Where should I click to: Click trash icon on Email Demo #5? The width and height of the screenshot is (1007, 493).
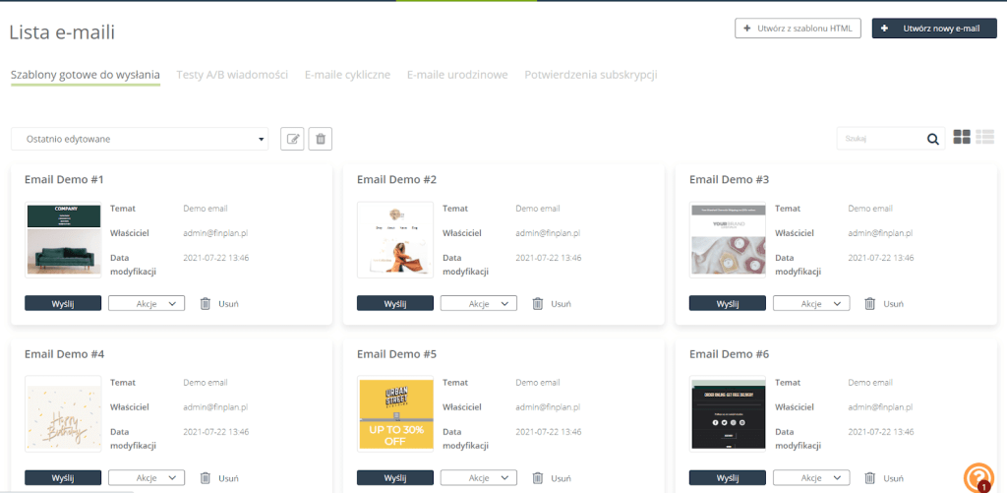(x=538, y=477)
